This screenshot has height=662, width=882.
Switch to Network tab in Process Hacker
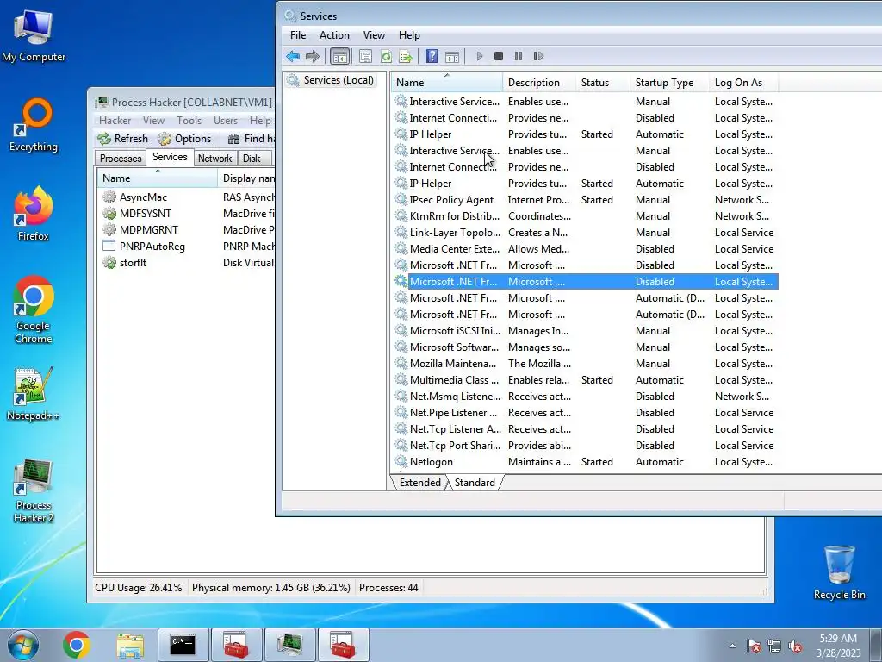[214, 159]
